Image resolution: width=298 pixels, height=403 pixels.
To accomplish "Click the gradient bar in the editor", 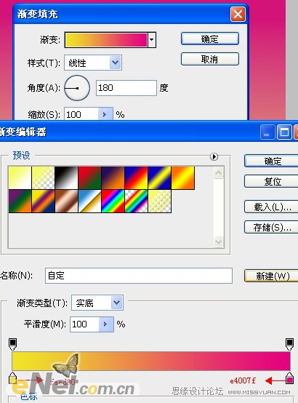I will tap(151, 361).
